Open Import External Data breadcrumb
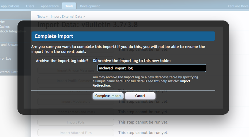 pyautogui.click(x=67, y=17)
